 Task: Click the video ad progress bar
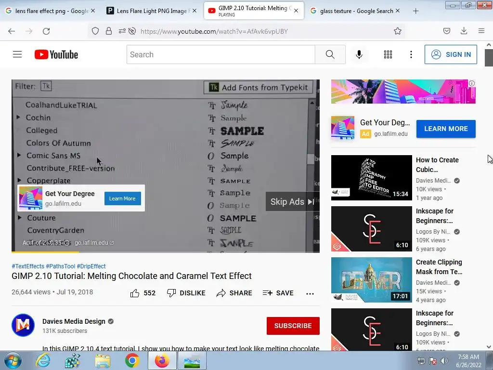pyautogui.click(x=166, y=251)
